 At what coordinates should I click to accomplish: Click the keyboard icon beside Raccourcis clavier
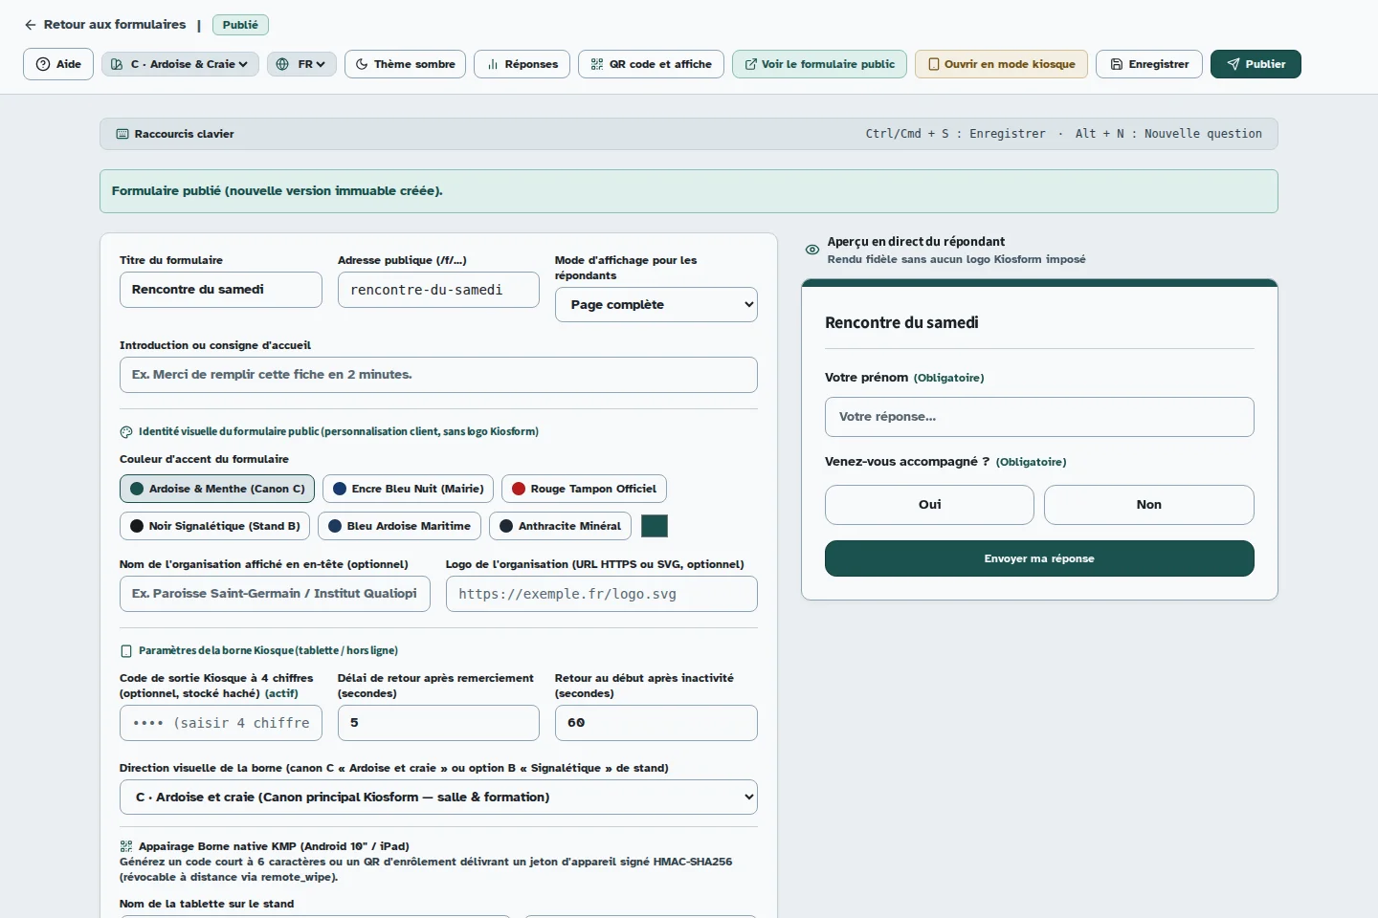(122, 134)
